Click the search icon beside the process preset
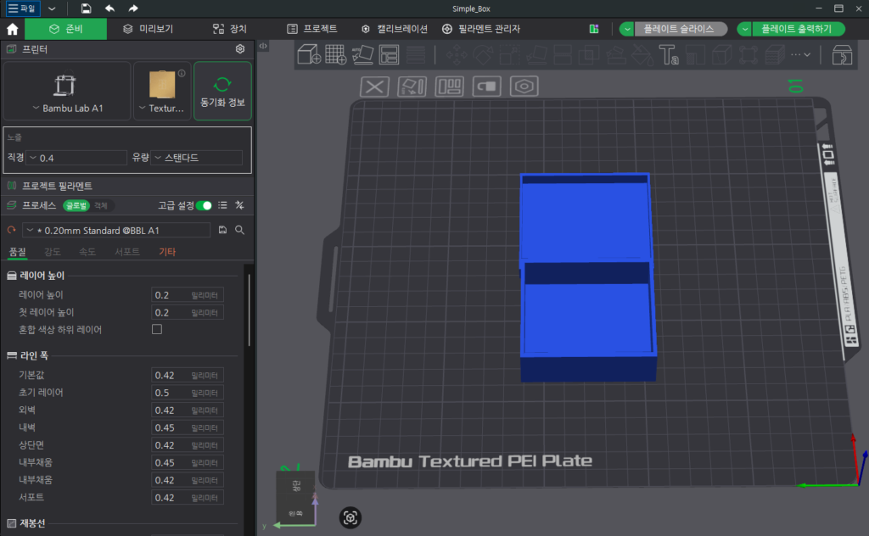 click(240, 230)
